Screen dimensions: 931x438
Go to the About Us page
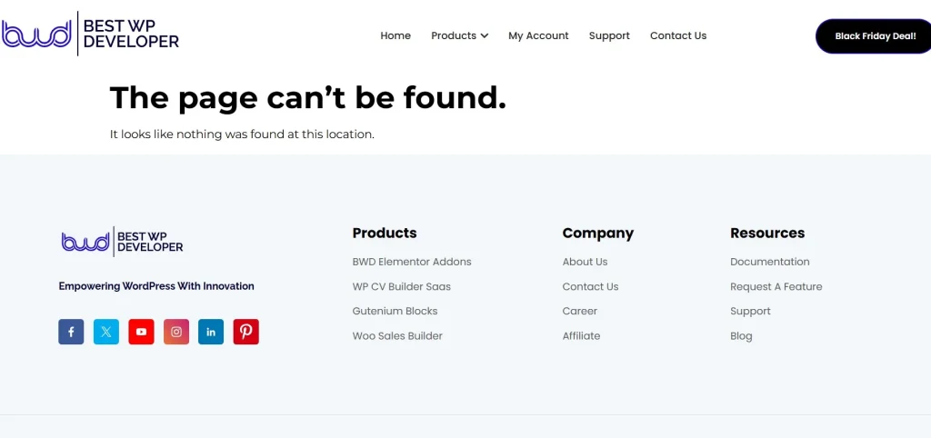point(585,262)
